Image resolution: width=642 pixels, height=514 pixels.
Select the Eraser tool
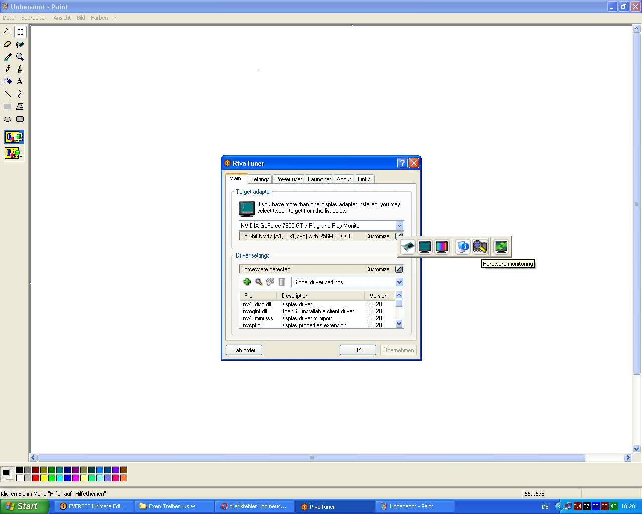8,44
